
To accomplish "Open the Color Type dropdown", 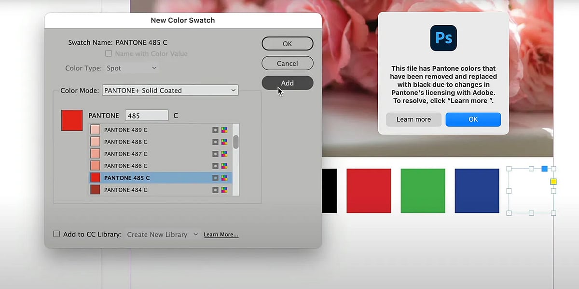I will [131, 68].
